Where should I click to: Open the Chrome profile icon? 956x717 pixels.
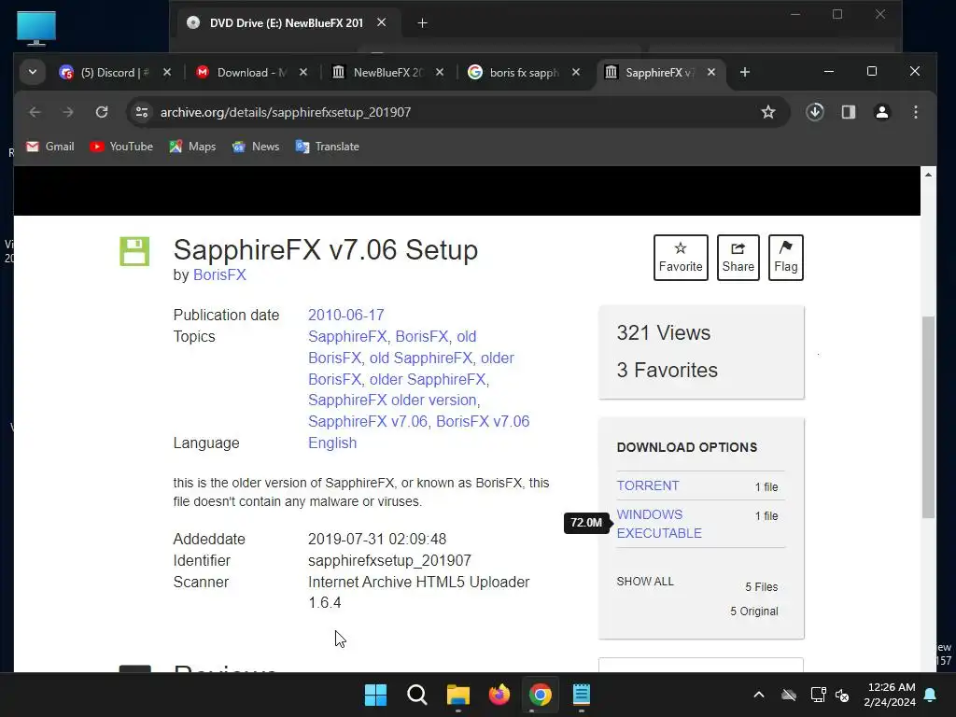pyautogui.click(x=882, y=112)
